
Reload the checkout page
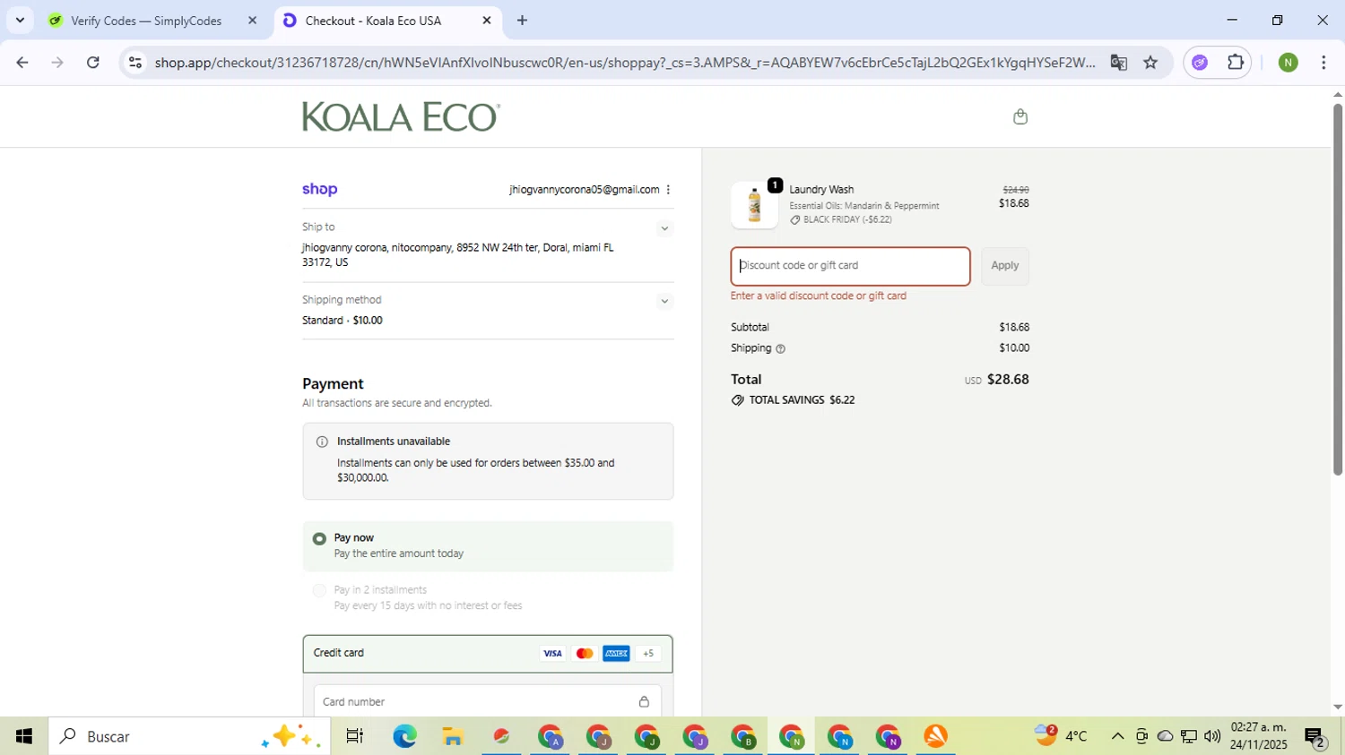click(93, 63)
